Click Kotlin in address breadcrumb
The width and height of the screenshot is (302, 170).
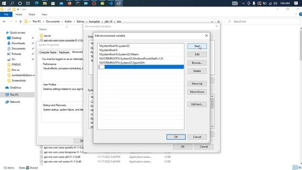[x=68, y=22]
